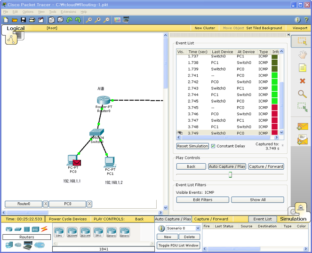Pick the 2811 router model
312x253 pixels.
coord(98,232)
